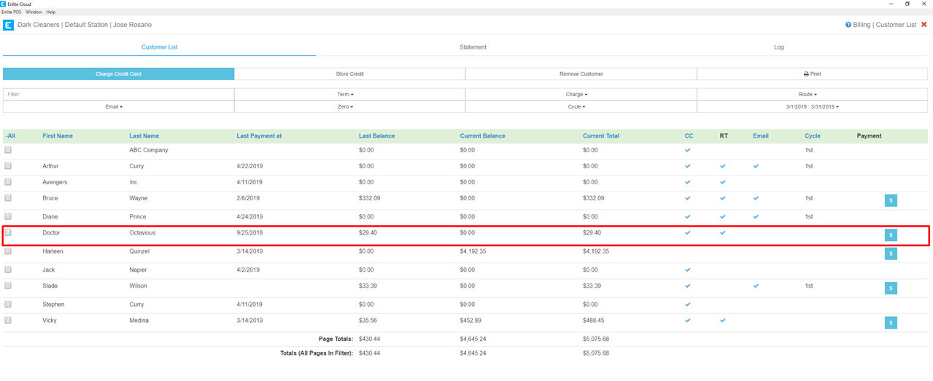Click into the Filter text field
933x381 pixels.
(x=118, y=95)
